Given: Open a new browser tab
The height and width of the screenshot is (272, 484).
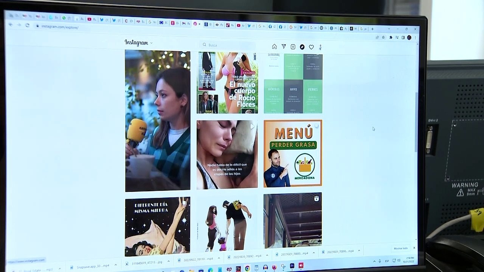Looking at the screenshot, I should pyautogui.click(x=372, y=29).
